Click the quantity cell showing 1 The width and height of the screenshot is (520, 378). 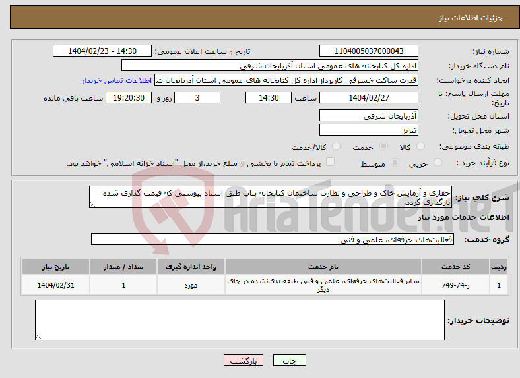[123, 285]
